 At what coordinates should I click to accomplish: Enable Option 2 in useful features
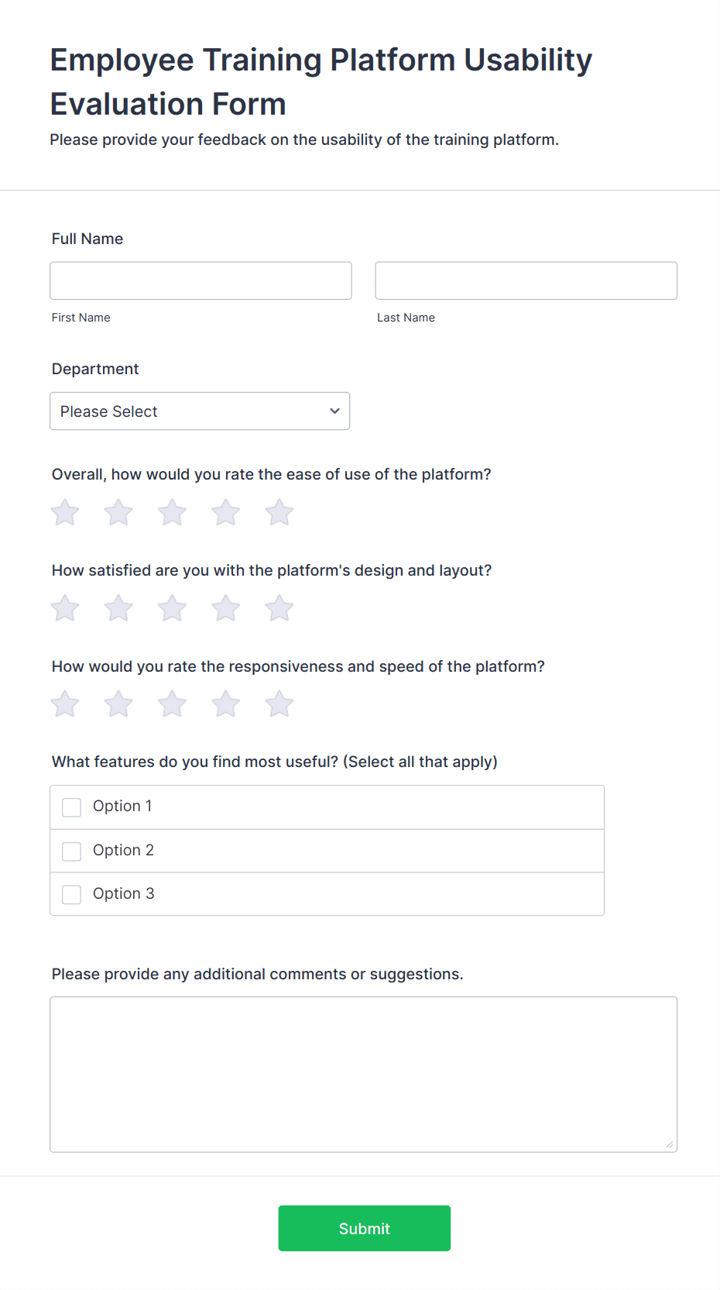tap(71, 851)
